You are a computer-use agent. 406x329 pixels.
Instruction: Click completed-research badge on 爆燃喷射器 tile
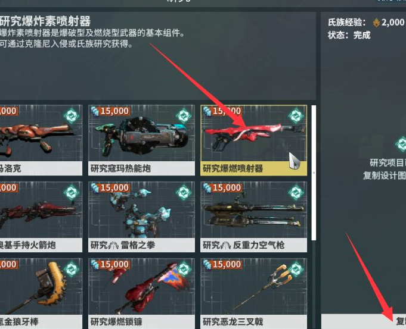coord(296,116)
